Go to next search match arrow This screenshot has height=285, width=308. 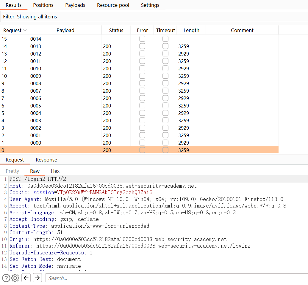(37, 278)
